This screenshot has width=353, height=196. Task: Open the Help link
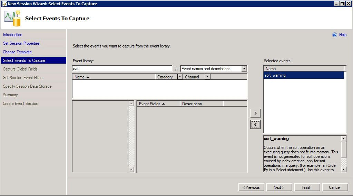click(343, 35)
